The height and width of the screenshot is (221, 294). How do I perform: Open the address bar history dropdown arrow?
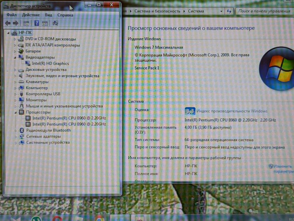point(221,11)
